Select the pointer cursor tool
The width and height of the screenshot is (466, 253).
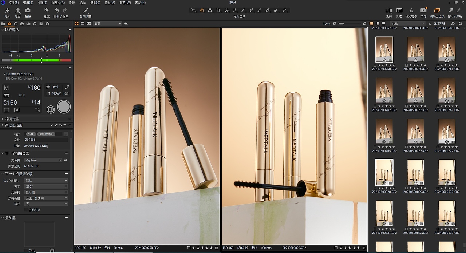(x=194, y=11)
